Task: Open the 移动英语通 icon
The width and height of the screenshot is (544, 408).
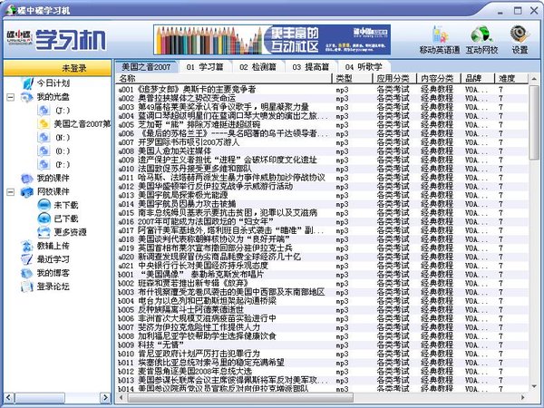Action: (440, 40)
